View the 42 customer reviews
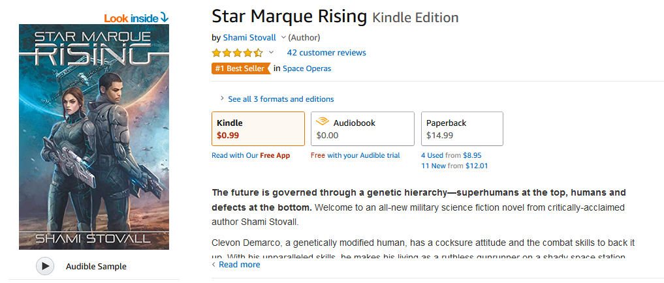 pyautogui.click(x=326, y=53)
